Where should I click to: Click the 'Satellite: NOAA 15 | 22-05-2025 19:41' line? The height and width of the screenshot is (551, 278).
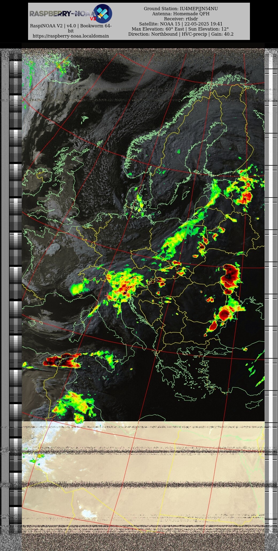click(x=181, y=24)
